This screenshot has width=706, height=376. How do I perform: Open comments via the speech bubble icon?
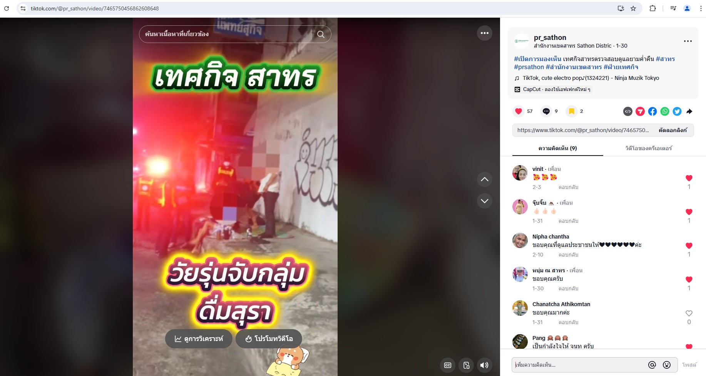[x=546, y=111]
